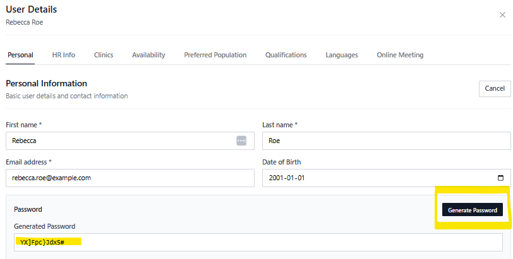Open the calendar picker in Date of Birth
The width and height of the screenshot is (513, 259).
tap(500, 178)
